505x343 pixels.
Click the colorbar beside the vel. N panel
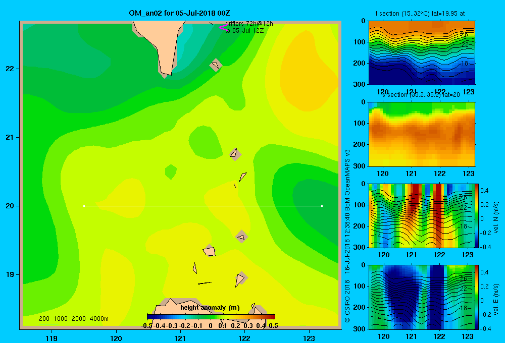point(477,215)
